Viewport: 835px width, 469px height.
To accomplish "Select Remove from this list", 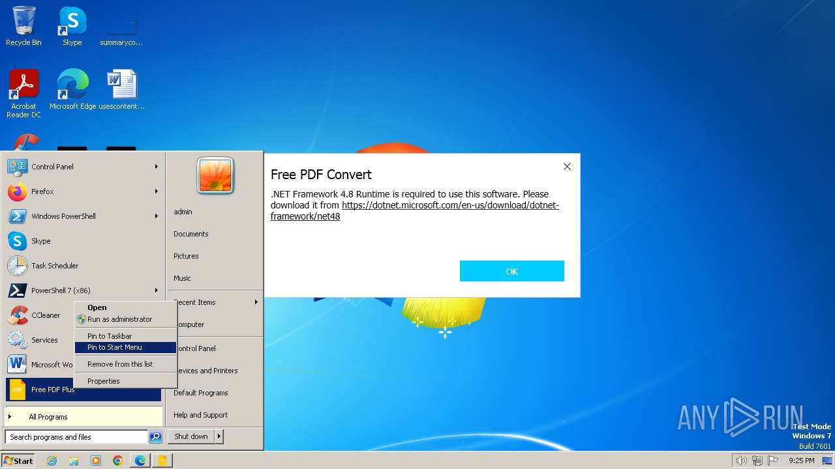I will 125,364.
